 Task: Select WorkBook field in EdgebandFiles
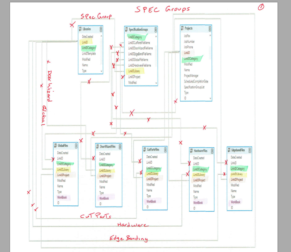[235, 202]
